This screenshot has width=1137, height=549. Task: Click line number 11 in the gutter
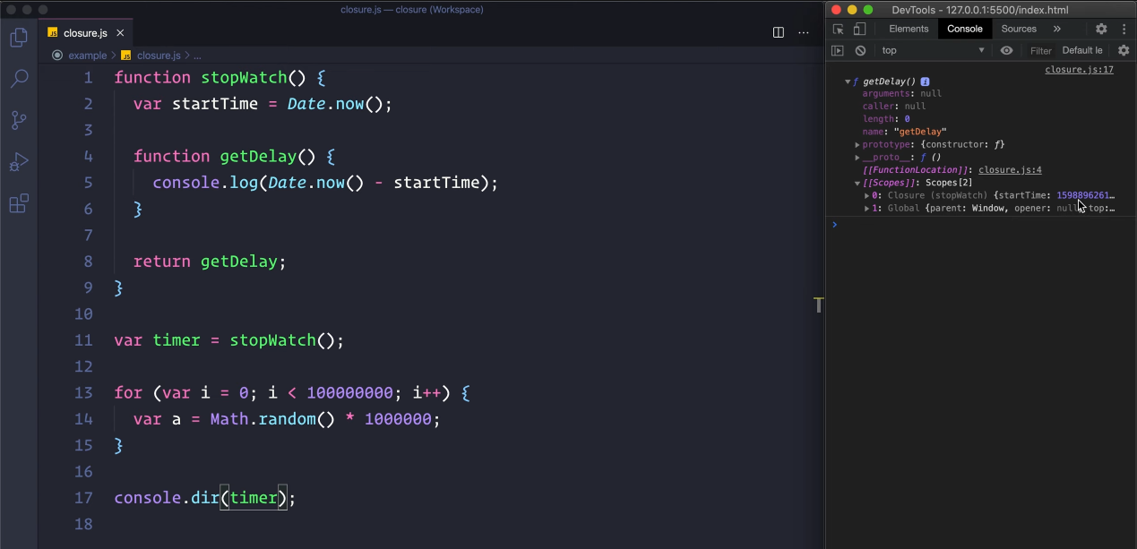[82, 340]
